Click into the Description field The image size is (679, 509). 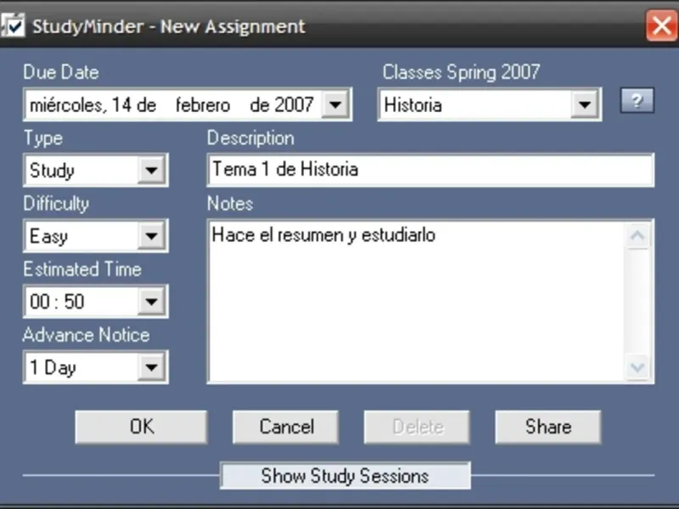tap(431, 170)
